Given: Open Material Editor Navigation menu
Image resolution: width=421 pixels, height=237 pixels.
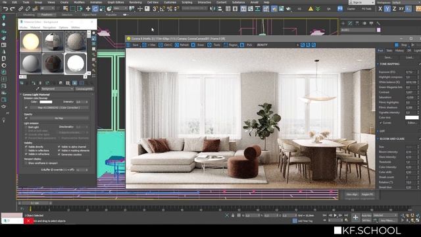Looking at the screenshot, I should (x=49, y=28).
